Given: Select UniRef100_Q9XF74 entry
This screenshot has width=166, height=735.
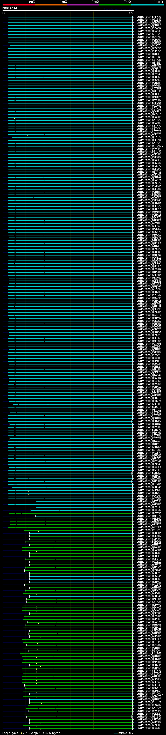Looking at the screenshot, I should point(149,622).
